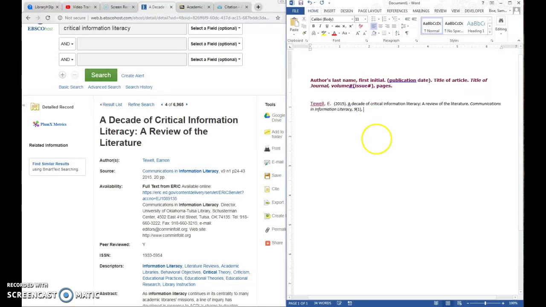
Task: Switch to Web Layout view icon
Action: point(459,303)
